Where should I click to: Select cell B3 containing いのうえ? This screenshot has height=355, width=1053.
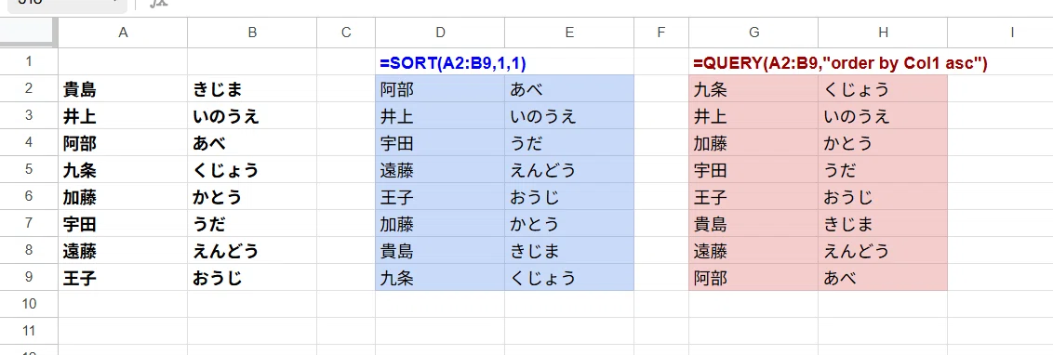pyautogui.click(x=252, y=116)
